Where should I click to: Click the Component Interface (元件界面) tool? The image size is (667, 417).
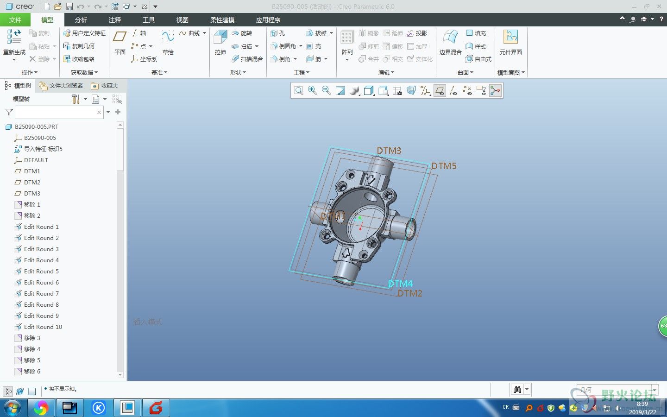tap(510, 42)
